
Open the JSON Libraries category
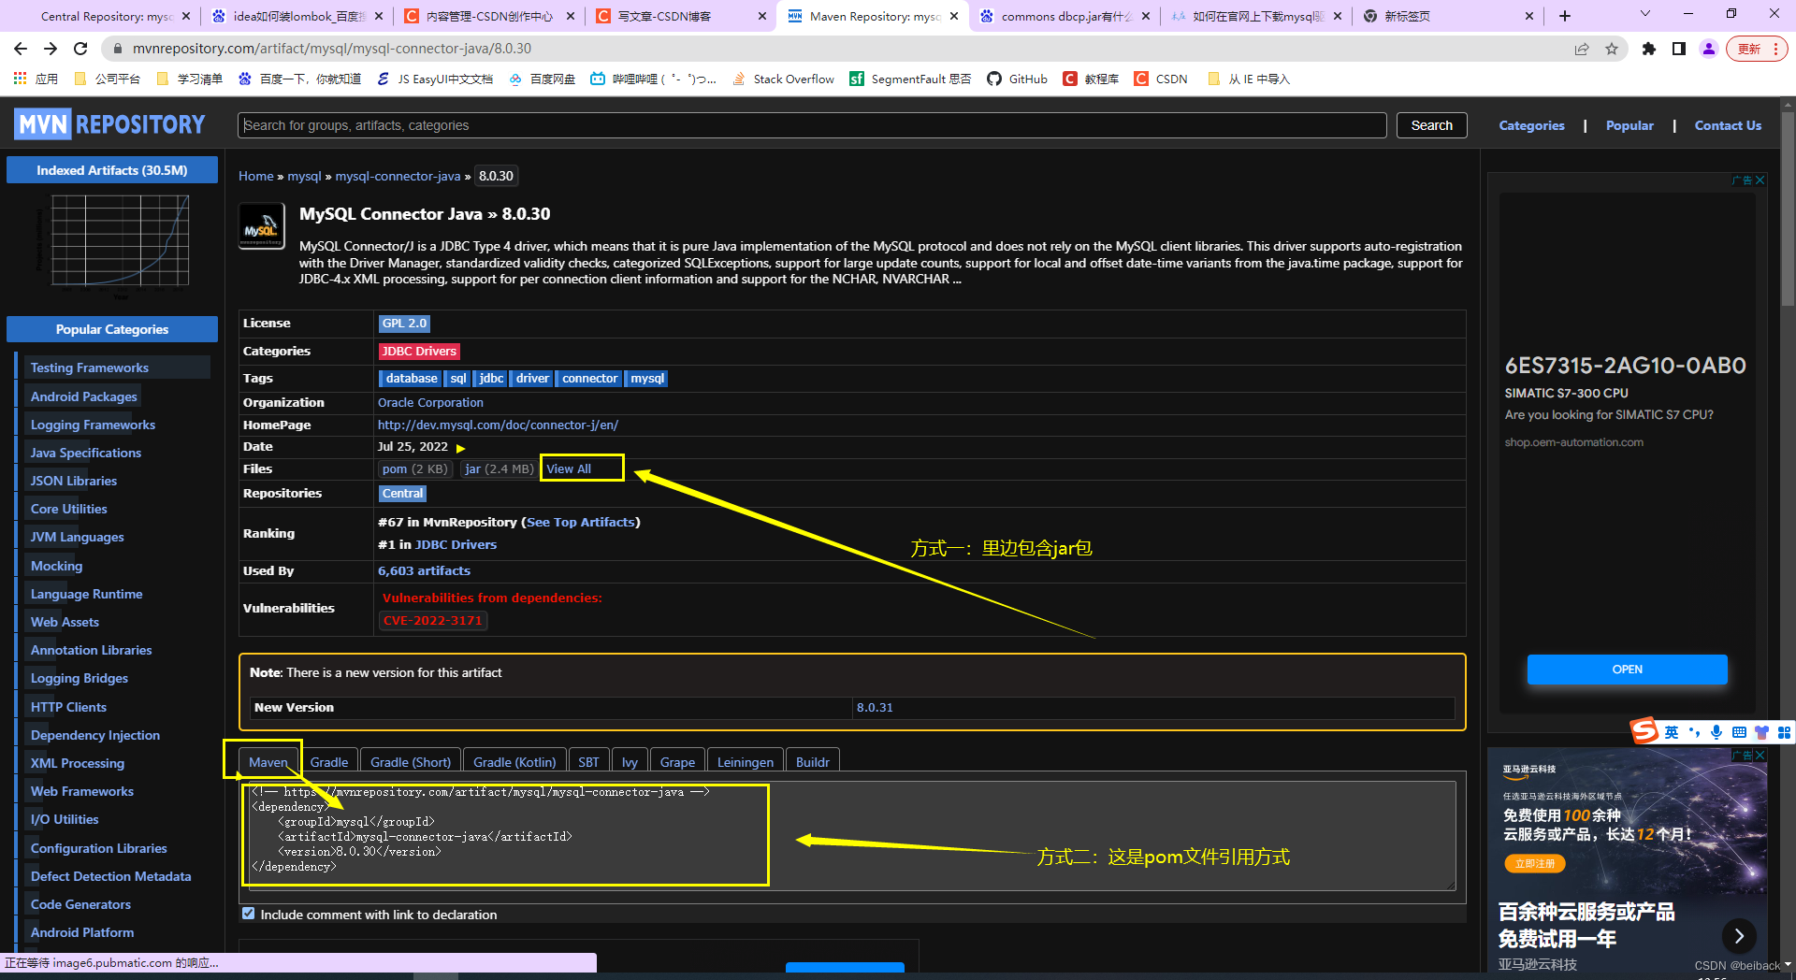tap(74, 481)
